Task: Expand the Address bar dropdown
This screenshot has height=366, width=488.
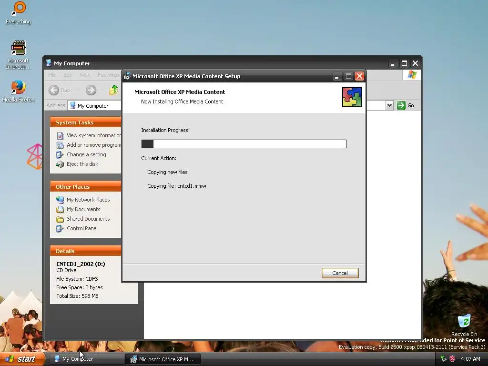Action: (x=389, y=105)
